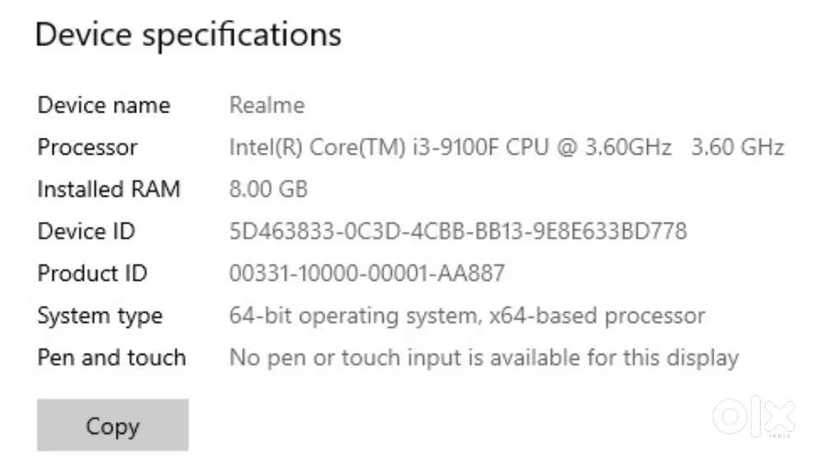Select the Processor label
825x468 pixels.
click(87, 148)
